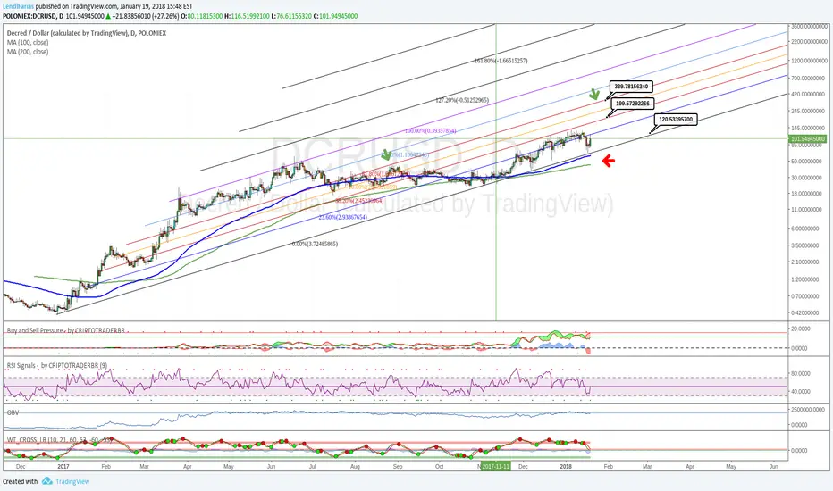833x491 pixels.
Task: Select the 199.57292266 price callout
Action: [632, 103]
